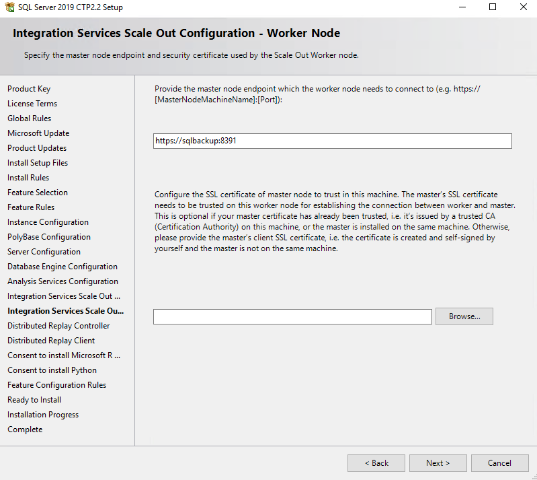Select the License Terms step
This screenshot has width=537, height=480.
pyautogui.click(x=32, y=104)
